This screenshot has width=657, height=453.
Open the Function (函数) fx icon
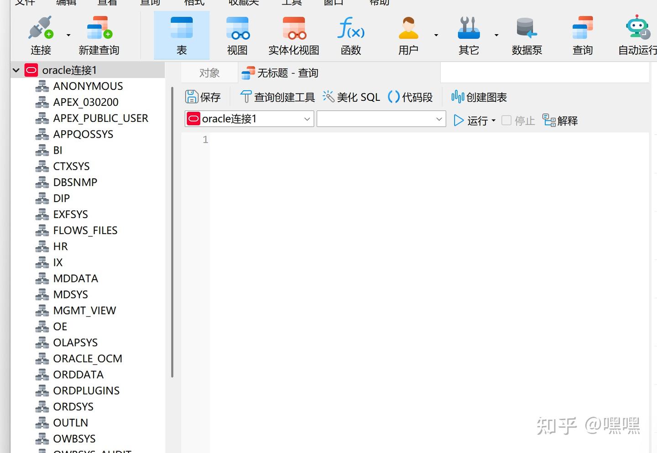[350, 28]
